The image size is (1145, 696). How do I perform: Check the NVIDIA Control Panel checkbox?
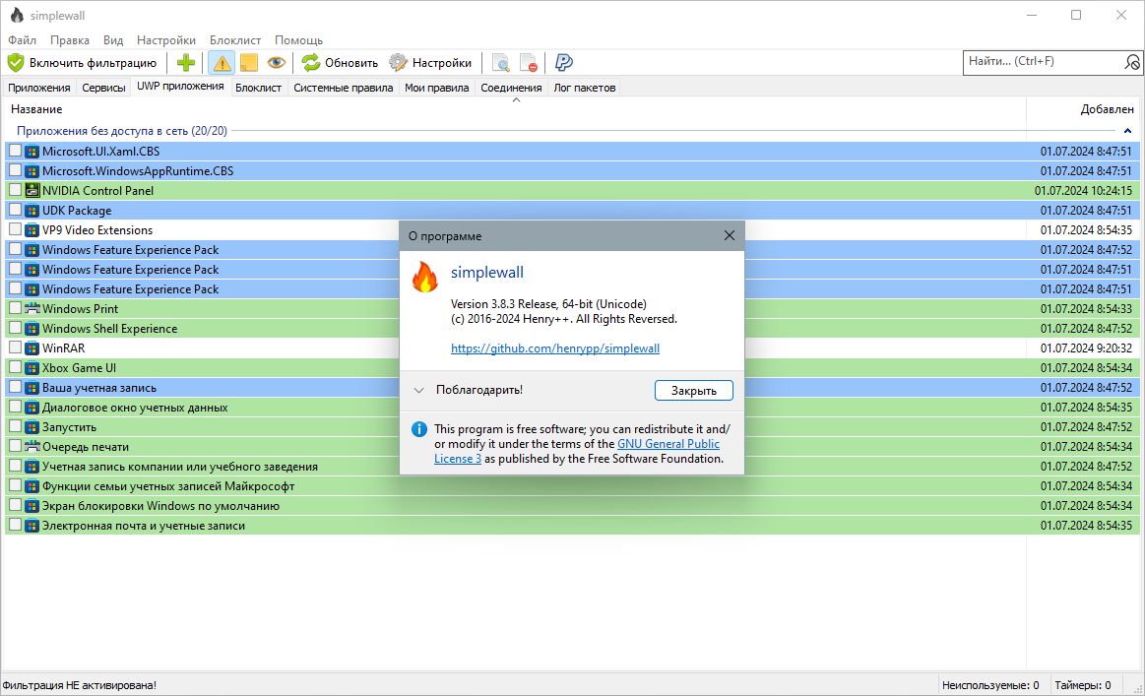pos(15,190)
